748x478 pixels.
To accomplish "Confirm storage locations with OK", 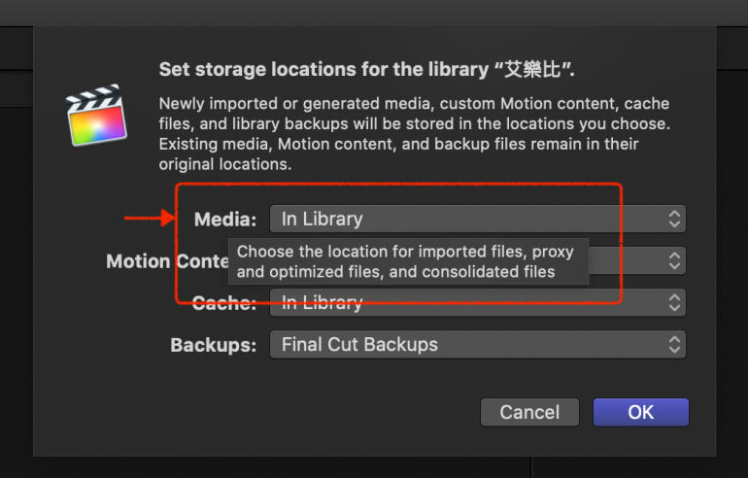I will 640,412.
